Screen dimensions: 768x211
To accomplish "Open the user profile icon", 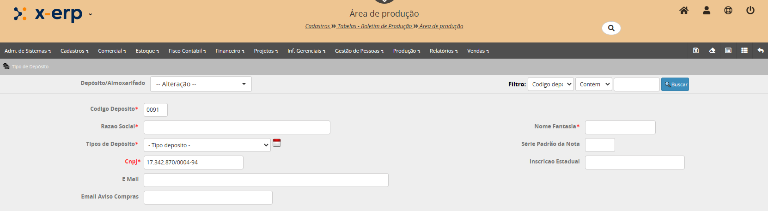I will (706, 10).
